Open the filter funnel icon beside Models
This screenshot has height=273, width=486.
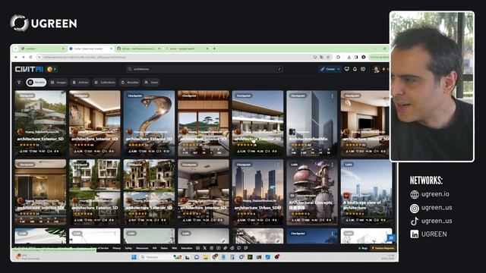click(x=19, y=83)
